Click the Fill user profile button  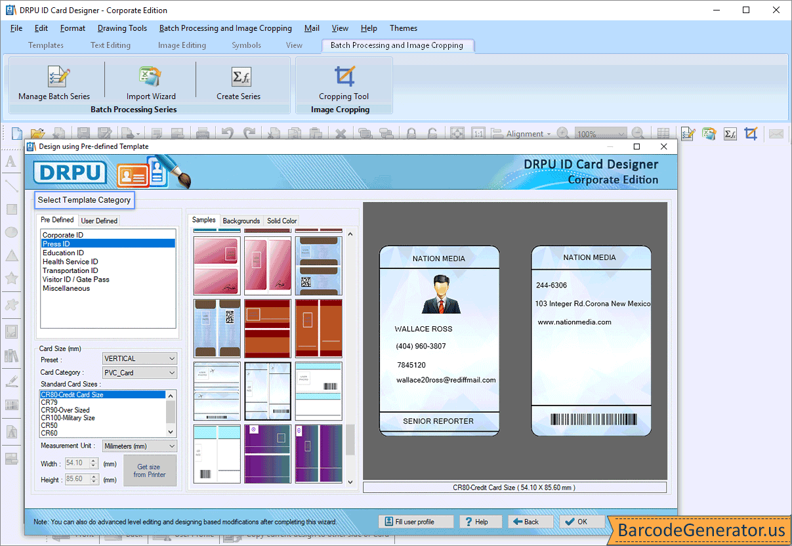point(416,521)
